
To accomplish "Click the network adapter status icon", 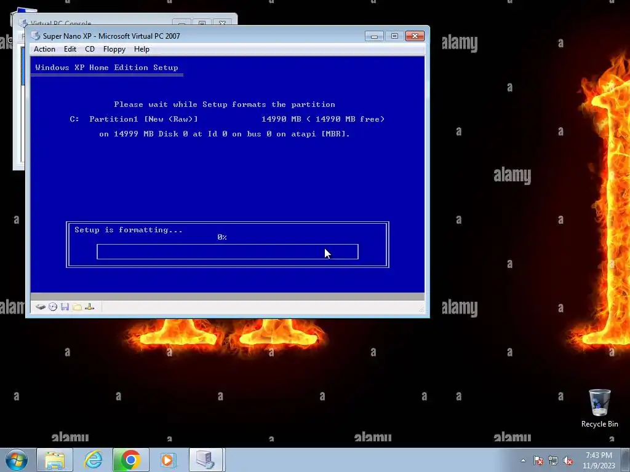I will click(90, 307).
